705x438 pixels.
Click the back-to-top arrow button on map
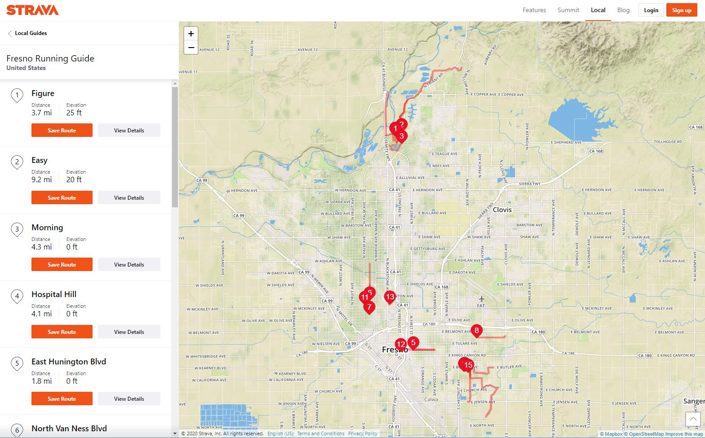pyautogui.click(x=693, y=419)
